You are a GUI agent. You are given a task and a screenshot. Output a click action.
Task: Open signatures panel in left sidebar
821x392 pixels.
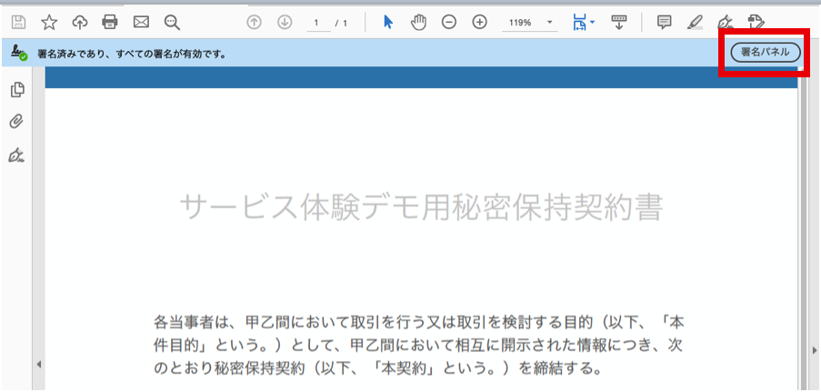(17, 156)
